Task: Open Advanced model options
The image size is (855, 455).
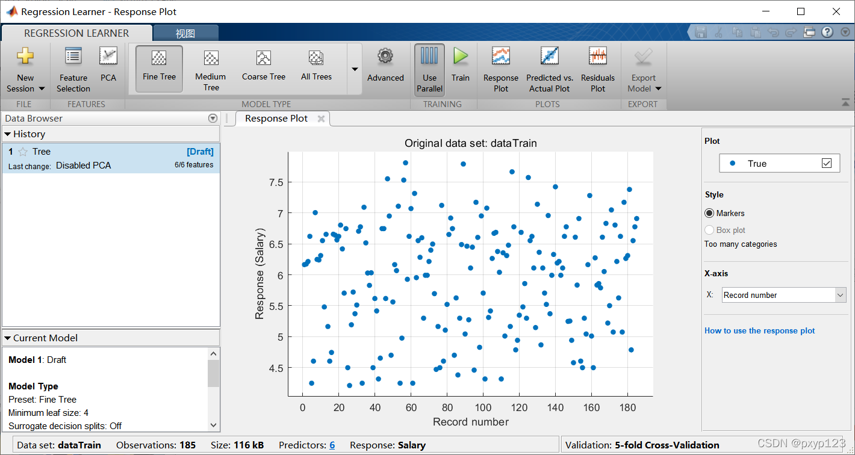Action: [x=385, y=65]
